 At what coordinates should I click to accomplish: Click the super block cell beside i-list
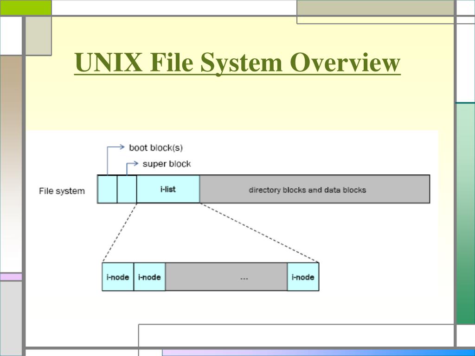click(x=127, y=189)
